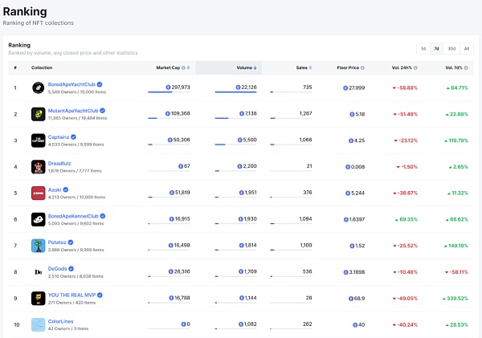This screenshot has width=482, height=338.
Task: Click the Captainz collection logo
Action: pos(39,140)
